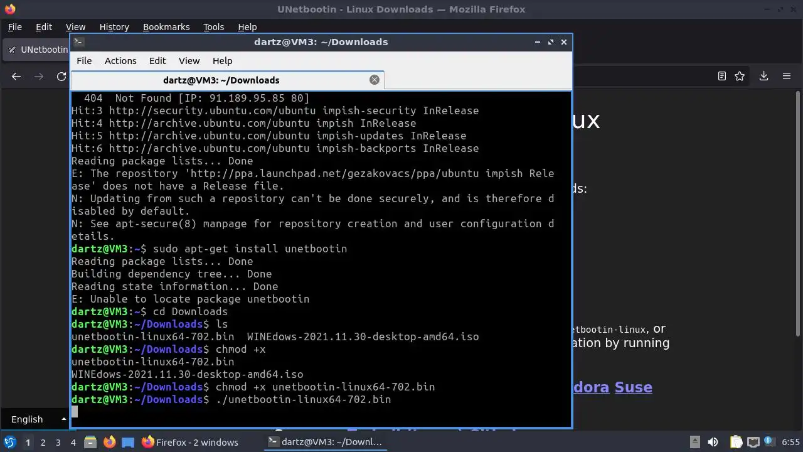The image size is (803, 452).
Task: Click the terminal cursor on the last line
Action: [x=75, y=412]
